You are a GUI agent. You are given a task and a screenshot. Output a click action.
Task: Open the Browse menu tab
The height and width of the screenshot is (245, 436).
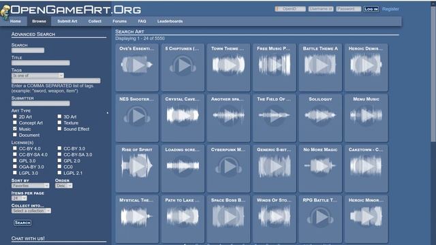[39, 21]
